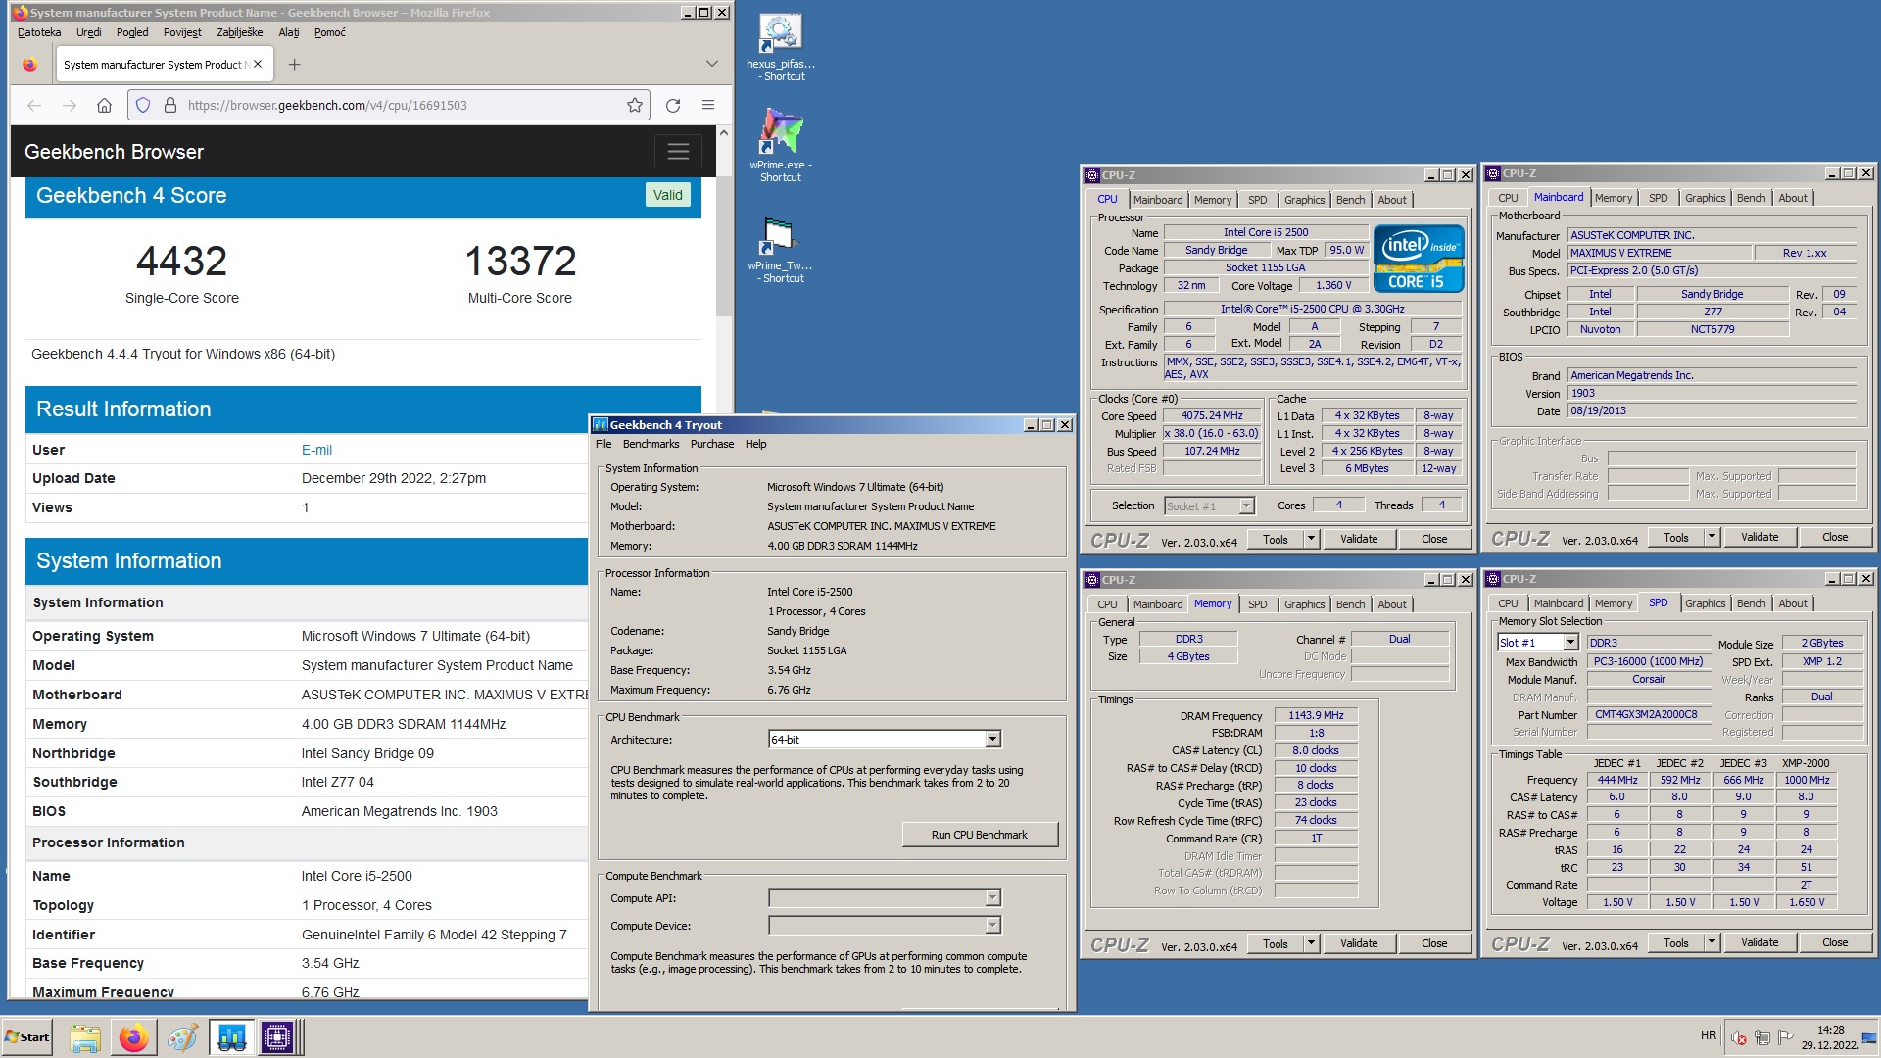Go forward in Firefox

[69, 105]
